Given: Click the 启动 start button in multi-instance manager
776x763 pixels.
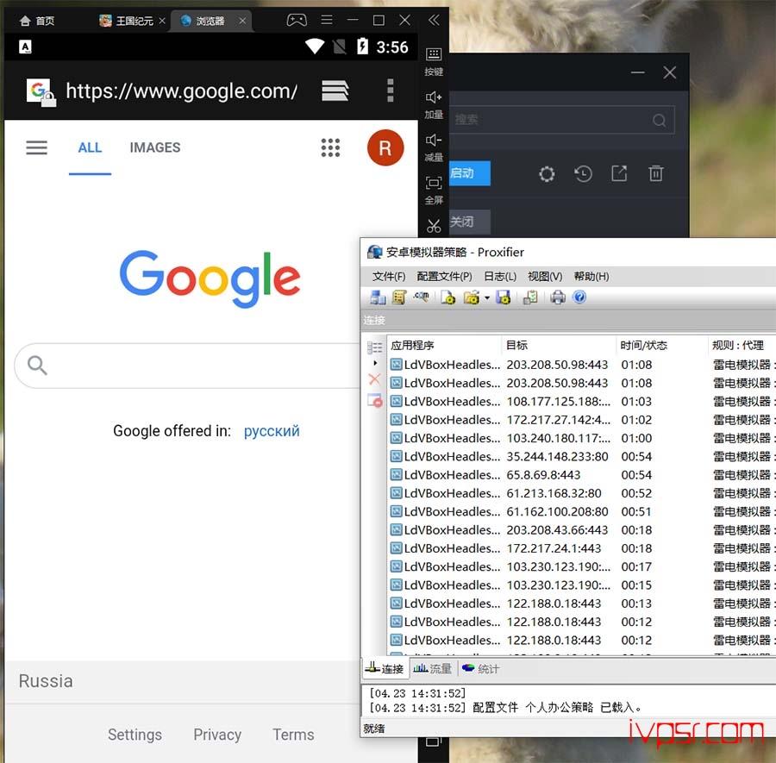Looking at the screenshot, I should [470, 173].
